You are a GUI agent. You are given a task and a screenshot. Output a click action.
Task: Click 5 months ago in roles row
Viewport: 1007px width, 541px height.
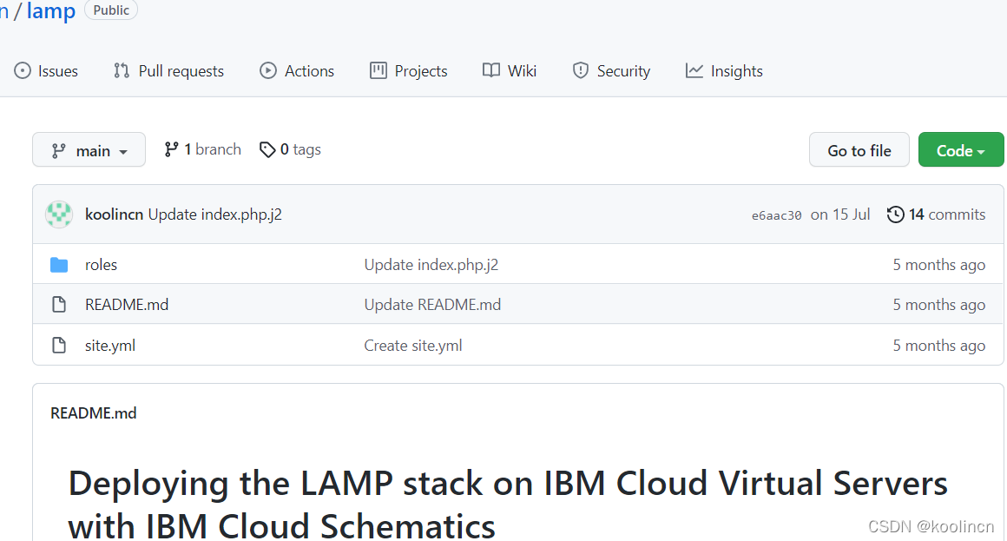coord(939,265)
